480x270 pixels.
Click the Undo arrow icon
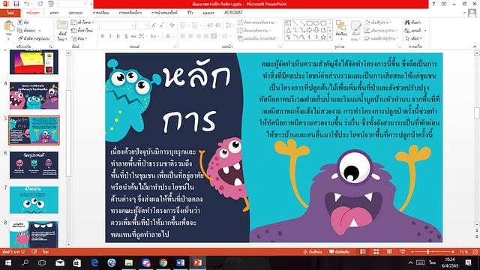[27, 4]
